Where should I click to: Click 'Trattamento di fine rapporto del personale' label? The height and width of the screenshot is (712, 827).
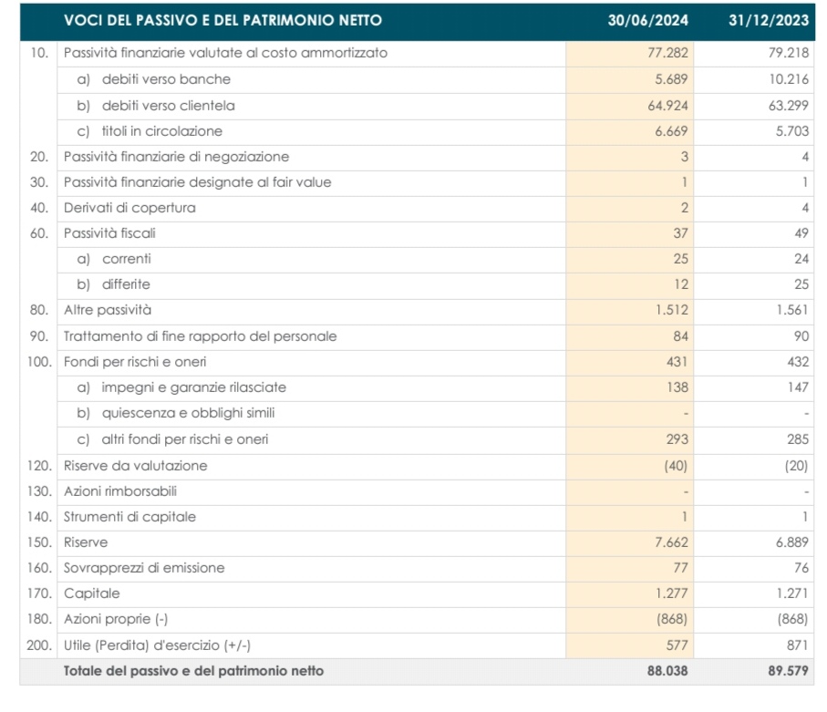click(x=200, y=336)
